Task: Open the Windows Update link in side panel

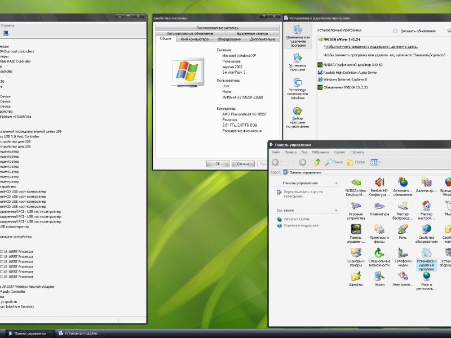Action: point(297,219)
